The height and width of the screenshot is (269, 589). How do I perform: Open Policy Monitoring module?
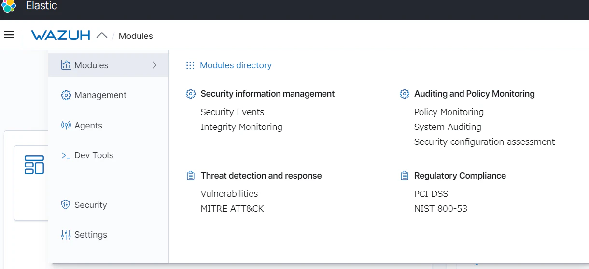449,112
